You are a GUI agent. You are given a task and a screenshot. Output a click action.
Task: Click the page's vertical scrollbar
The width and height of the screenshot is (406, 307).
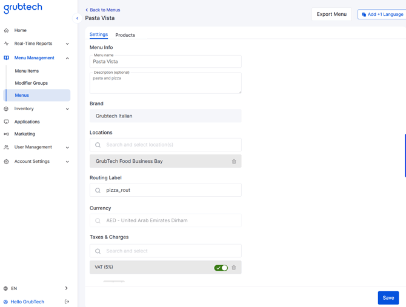tap(405, 155)
